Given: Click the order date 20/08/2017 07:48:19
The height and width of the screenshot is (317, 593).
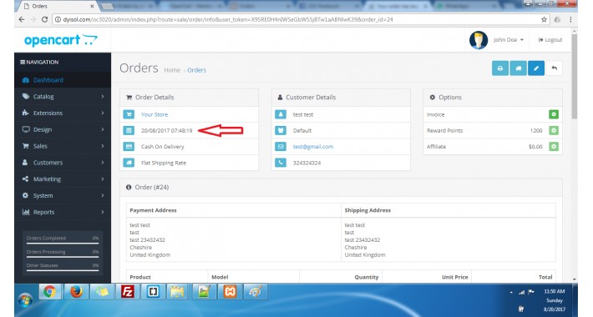Looking at the screenshot, I should tap(166, 131).
